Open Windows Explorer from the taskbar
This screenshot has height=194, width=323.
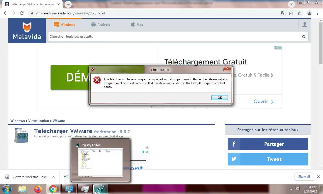tap(22, 189)
